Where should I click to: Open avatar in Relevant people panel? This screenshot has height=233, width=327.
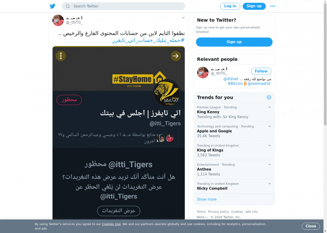[x=203, y=72]
